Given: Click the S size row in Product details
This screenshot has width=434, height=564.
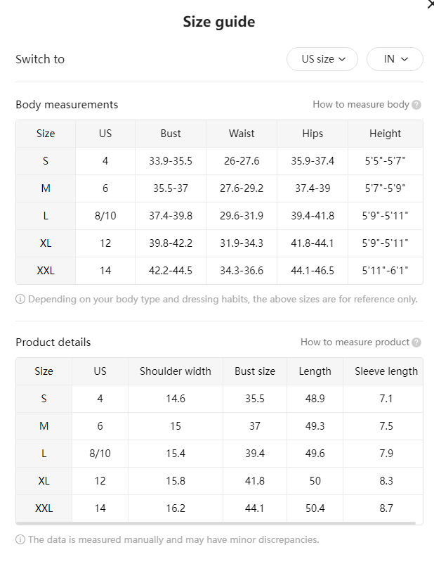Looking at the screenshot, I should [219, 399].
